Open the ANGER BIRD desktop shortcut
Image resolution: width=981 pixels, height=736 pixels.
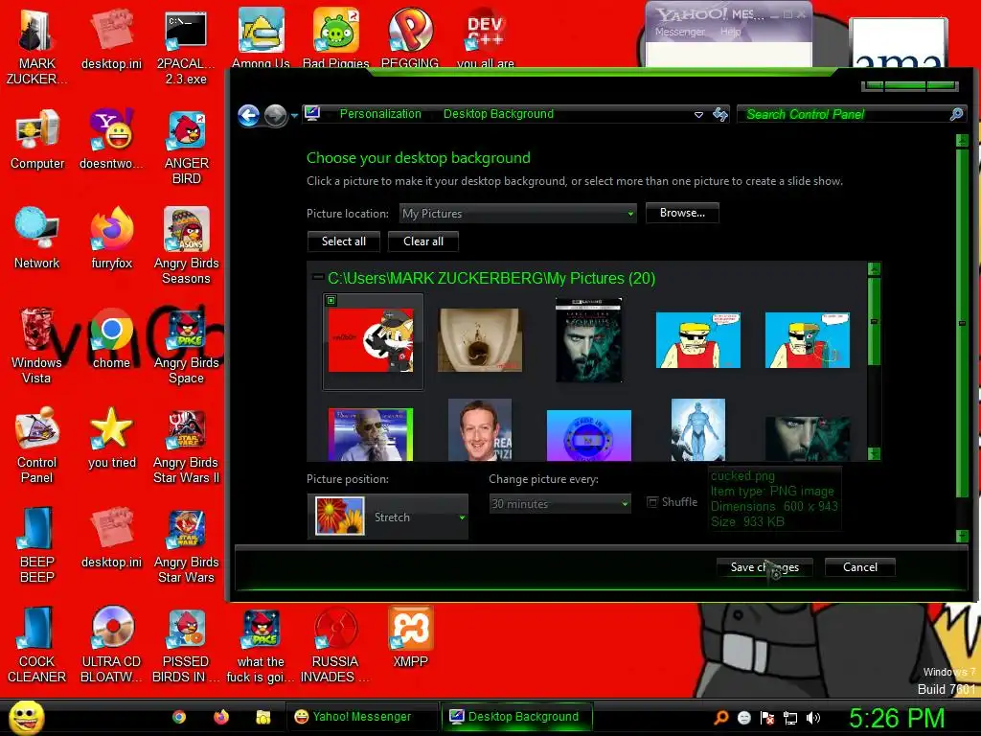pyautogui.click(x=186, y=148)
